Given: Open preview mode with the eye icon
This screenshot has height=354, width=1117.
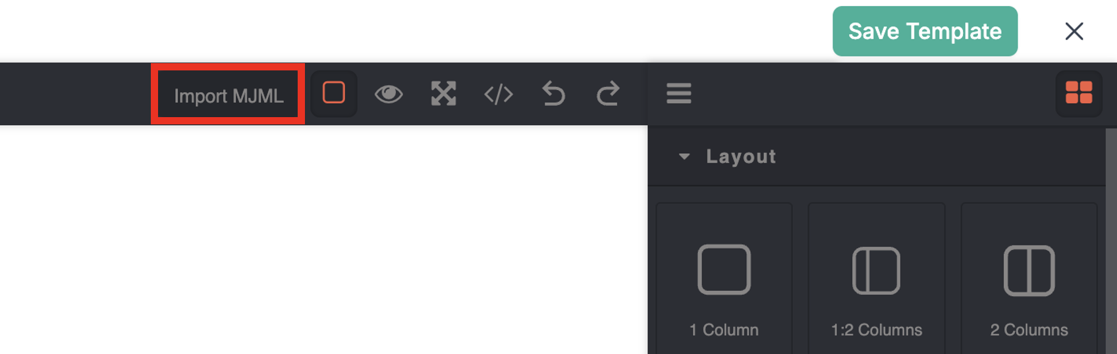Looking at the screenshot, I should pos(389,93).
